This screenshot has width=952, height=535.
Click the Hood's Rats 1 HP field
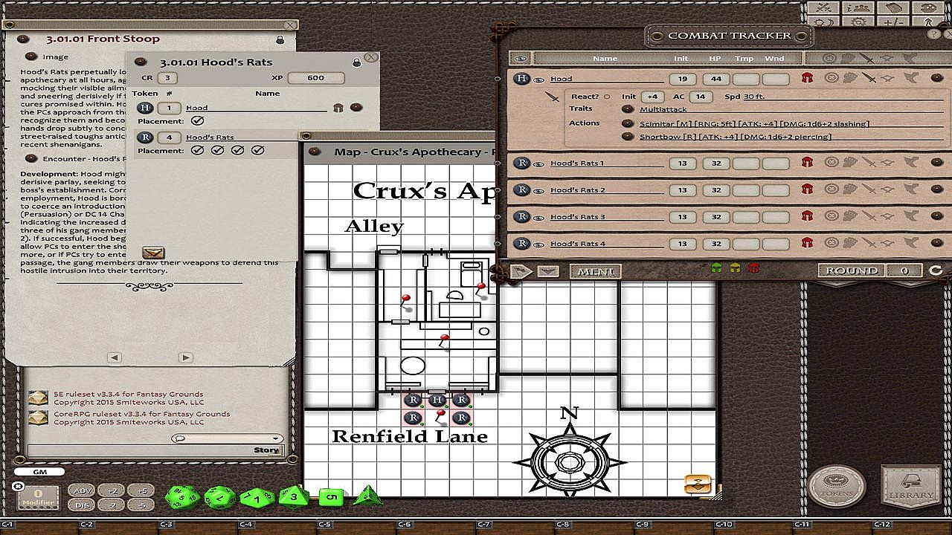coord(716,163)
